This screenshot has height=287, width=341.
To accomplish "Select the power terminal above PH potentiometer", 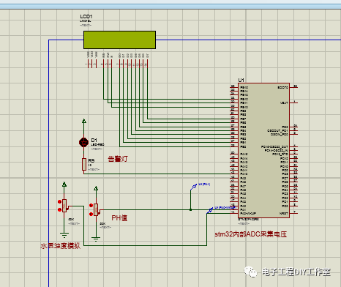I will coord(96,188).
